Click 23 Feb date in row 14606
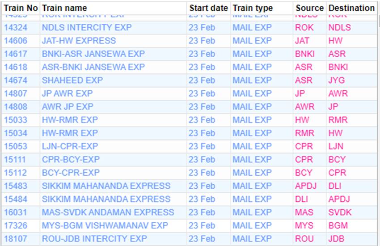The image size is (380, 246). (202, 41)
